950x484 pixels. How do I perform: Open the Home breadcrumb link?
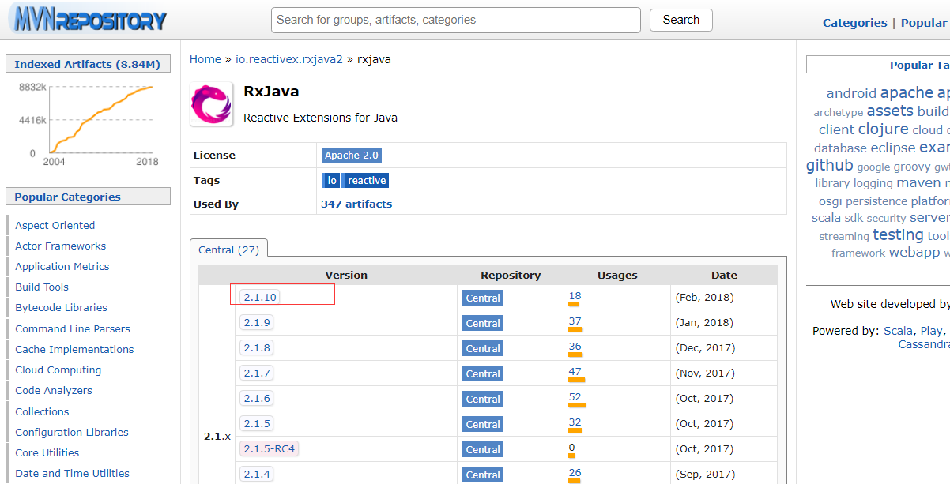click(x=205, y=59)
